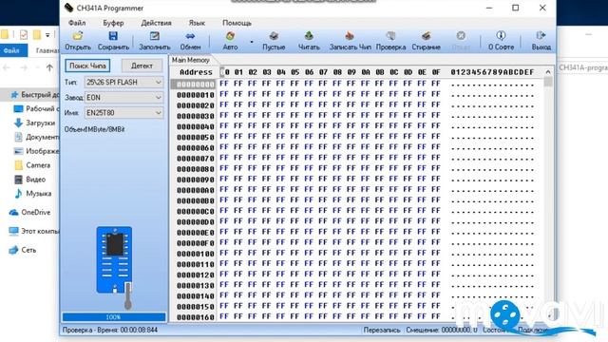Open the Буфер menu
608x342 pixels.
tap(113, 23)
